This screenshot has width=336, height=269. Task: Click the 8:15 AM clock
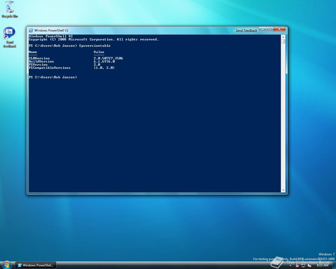point(323,265)
